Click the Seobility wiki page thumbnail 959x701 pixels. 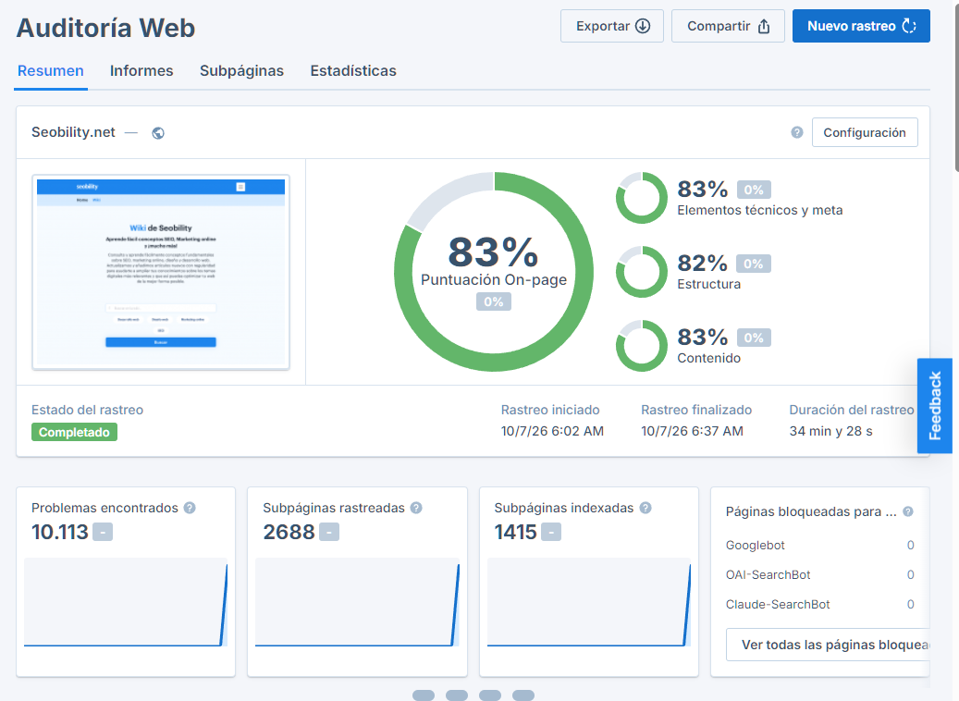[x=161, y=272]
